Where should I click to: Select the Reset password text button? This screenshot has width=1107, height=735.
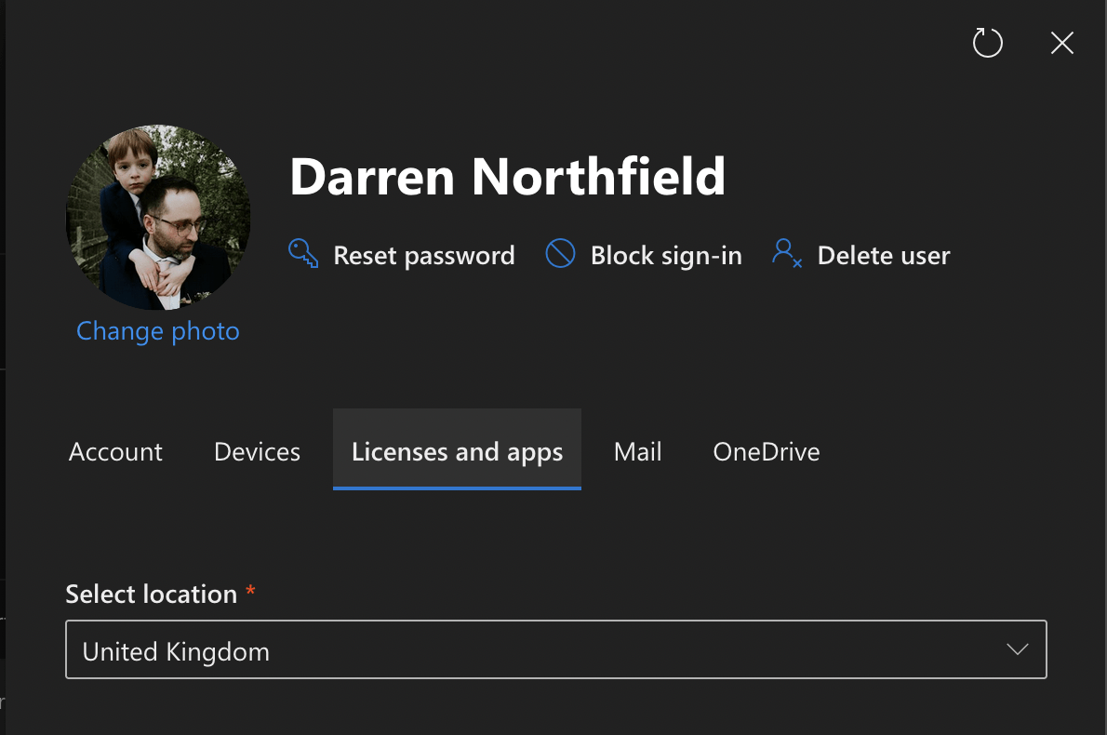click(424, 256)
